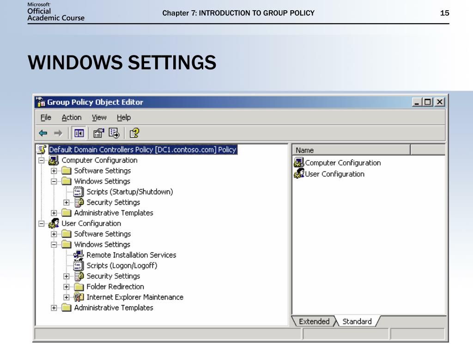
Task: Click the Group Policy Object Editor title icon
Action: tap(40, 102)
